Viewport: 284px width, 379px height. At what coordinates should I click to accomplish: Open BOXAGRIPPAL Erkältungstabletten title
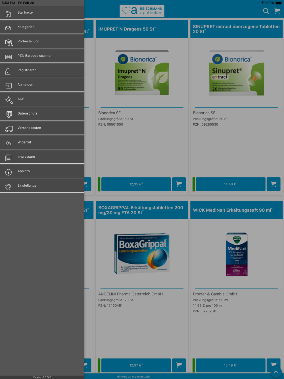click(141, 210)
